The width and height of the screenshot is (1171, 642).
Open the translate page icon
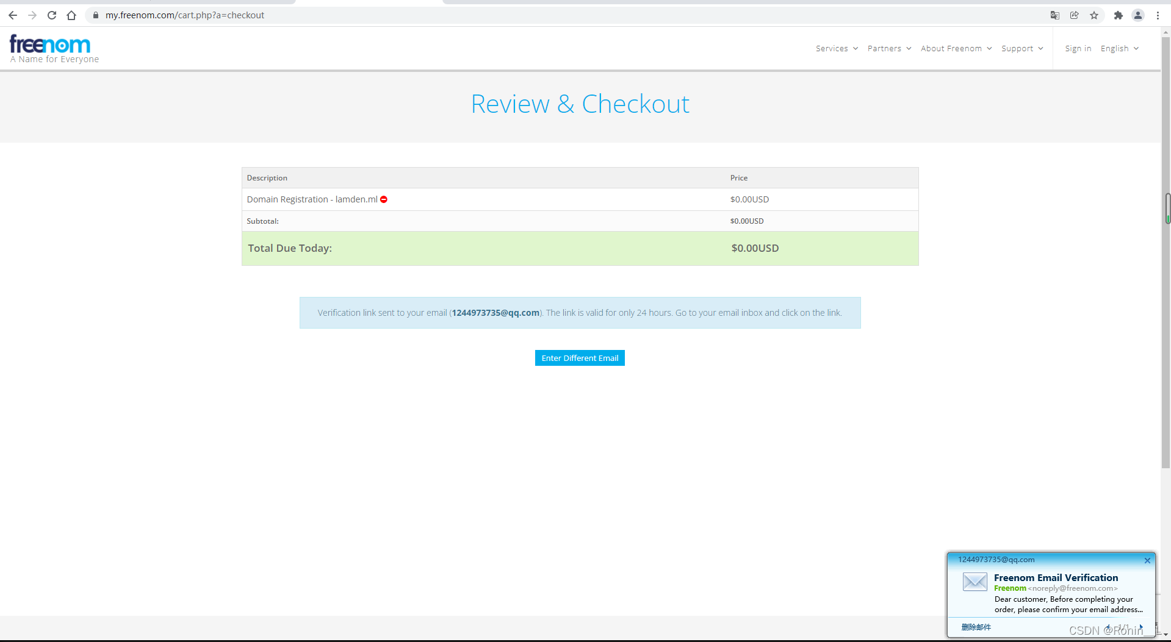1054,15
